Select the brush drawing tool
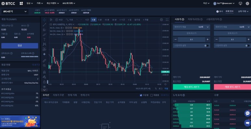251x129 pixels. (44, 34)
